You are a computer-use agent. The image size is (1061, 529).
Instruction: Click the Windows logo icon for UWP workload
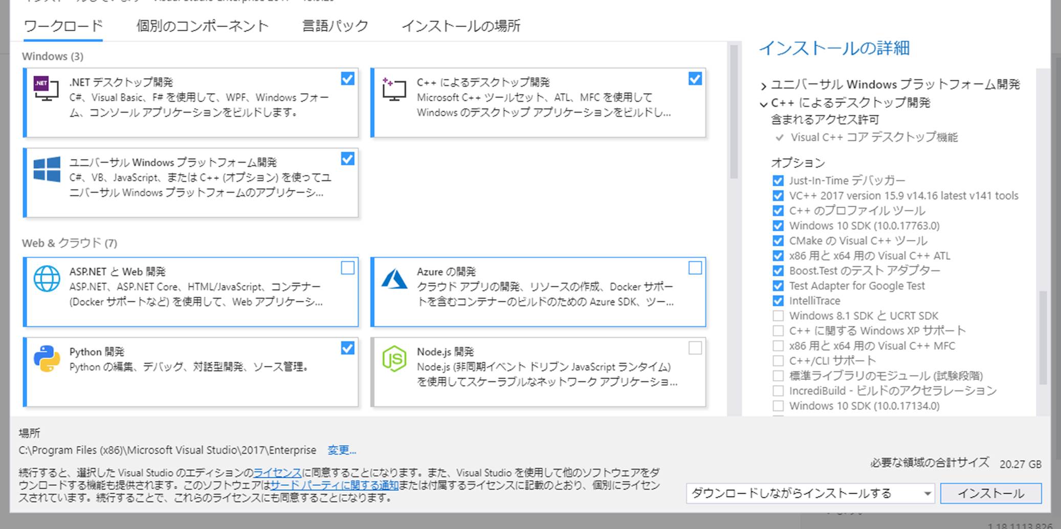tap(47, 169)
